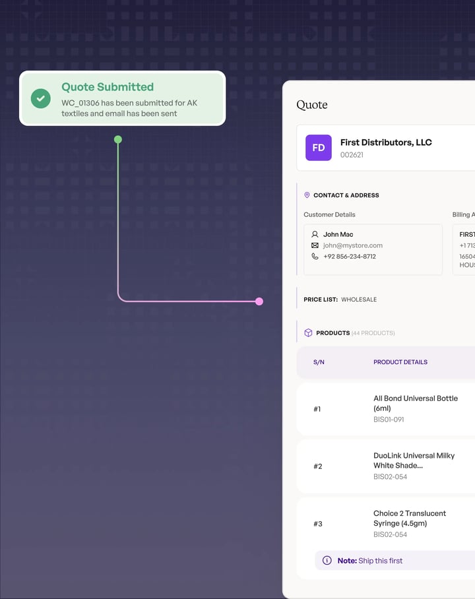Click the Price List Wholesale label
The height and width of the screenshot is (599, 475).
pos(340,299)
